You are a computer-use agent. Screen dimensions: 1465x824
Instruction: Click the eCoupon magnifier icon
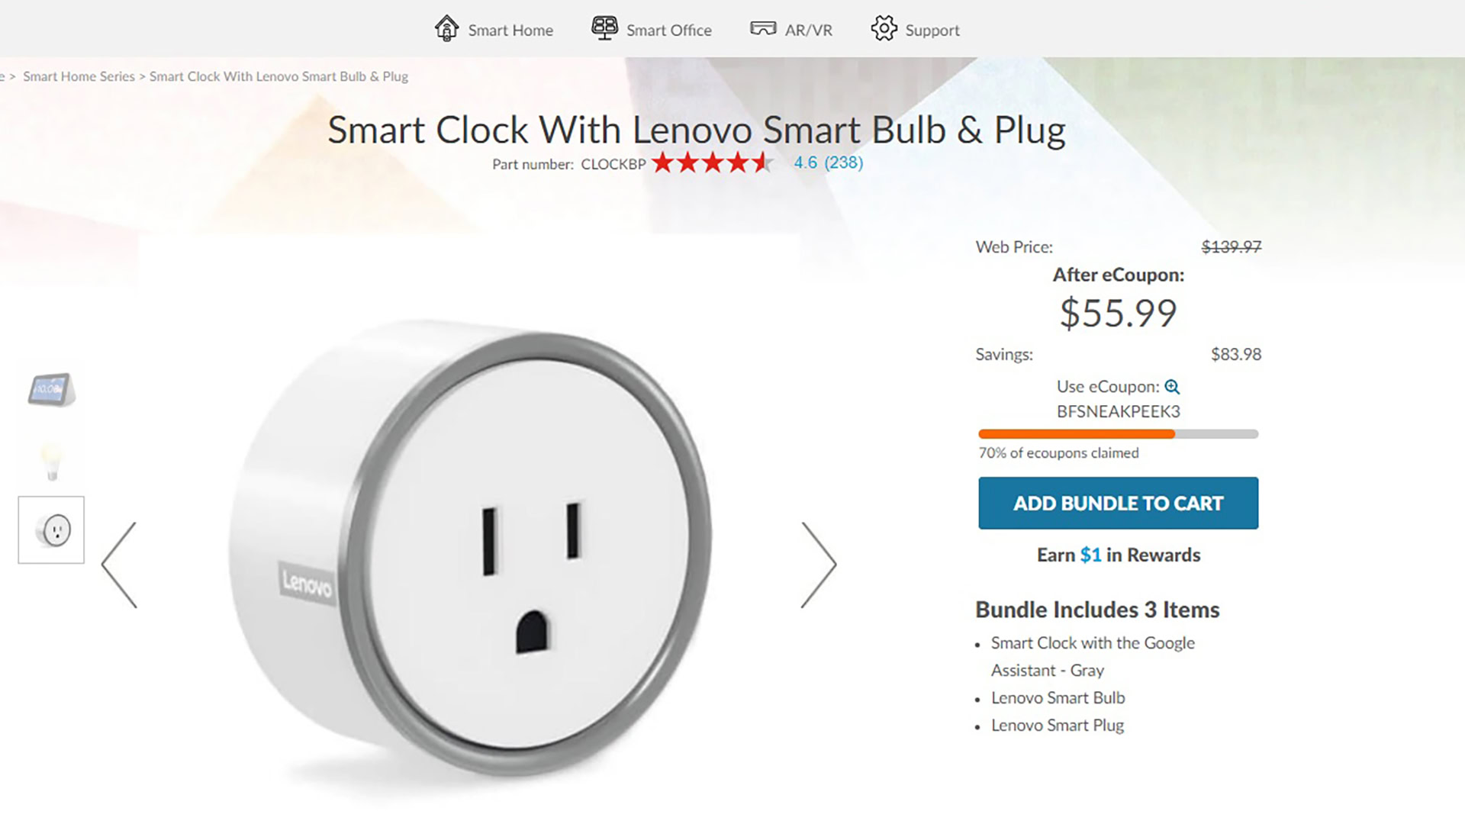(x=1172, y=387)
